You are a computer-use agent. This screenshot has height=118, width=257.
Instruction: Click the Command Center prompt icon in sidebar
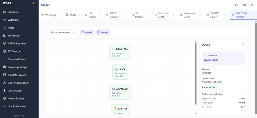point(4,59)
